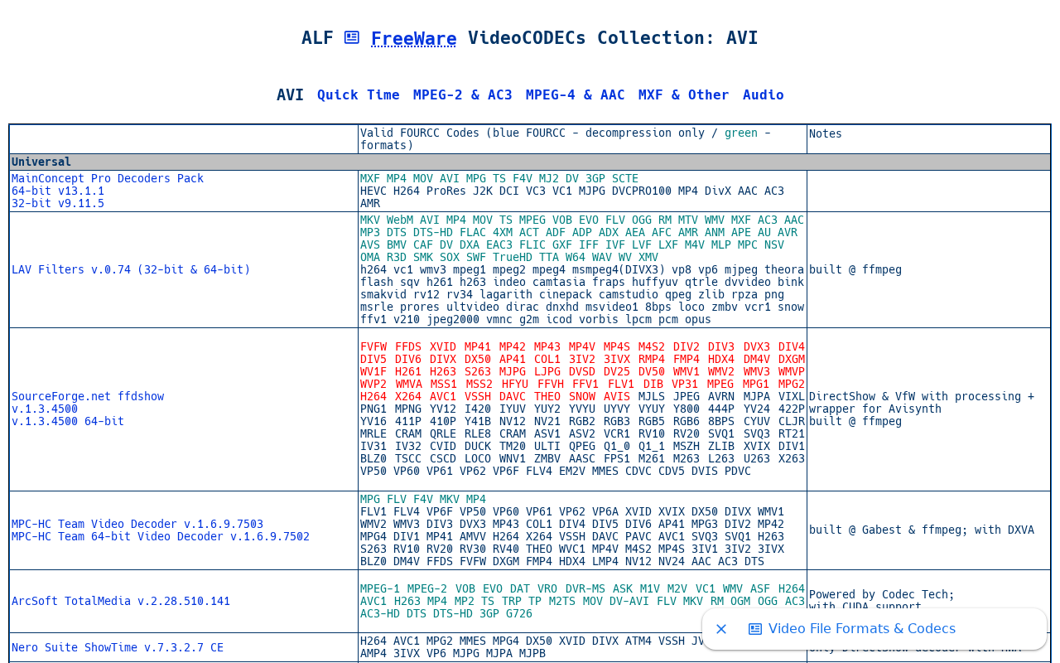Close the Video File Formats & Codecs popup
This screenshot has height=663, width=1060.
(x=721, y=629)
